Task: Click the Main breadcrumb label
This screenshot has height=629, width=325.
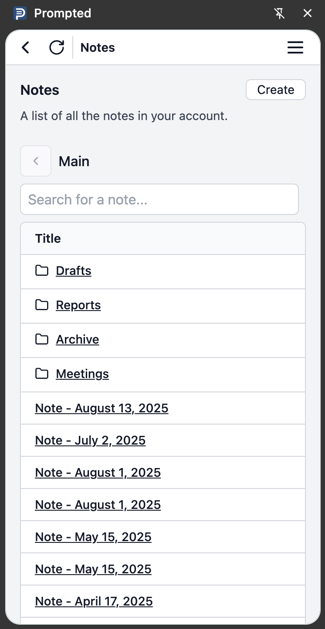Action: [74, 161]
